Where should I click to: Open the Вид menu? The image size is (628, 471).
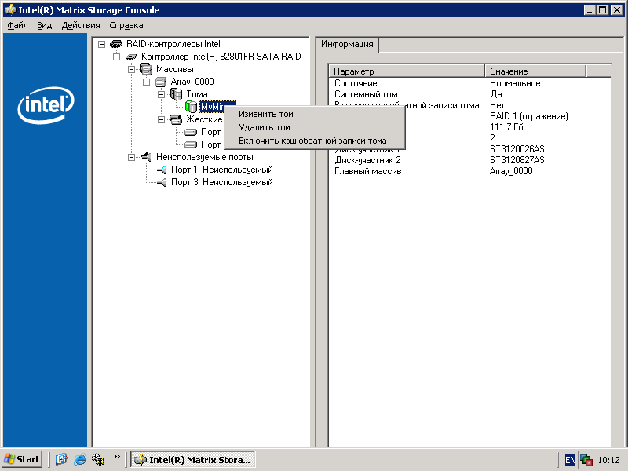(45, 25)
